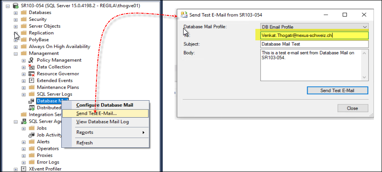The height and width of the screenshot is (172, 382).
Task: Click the To email address field
Action: [314, 36]
